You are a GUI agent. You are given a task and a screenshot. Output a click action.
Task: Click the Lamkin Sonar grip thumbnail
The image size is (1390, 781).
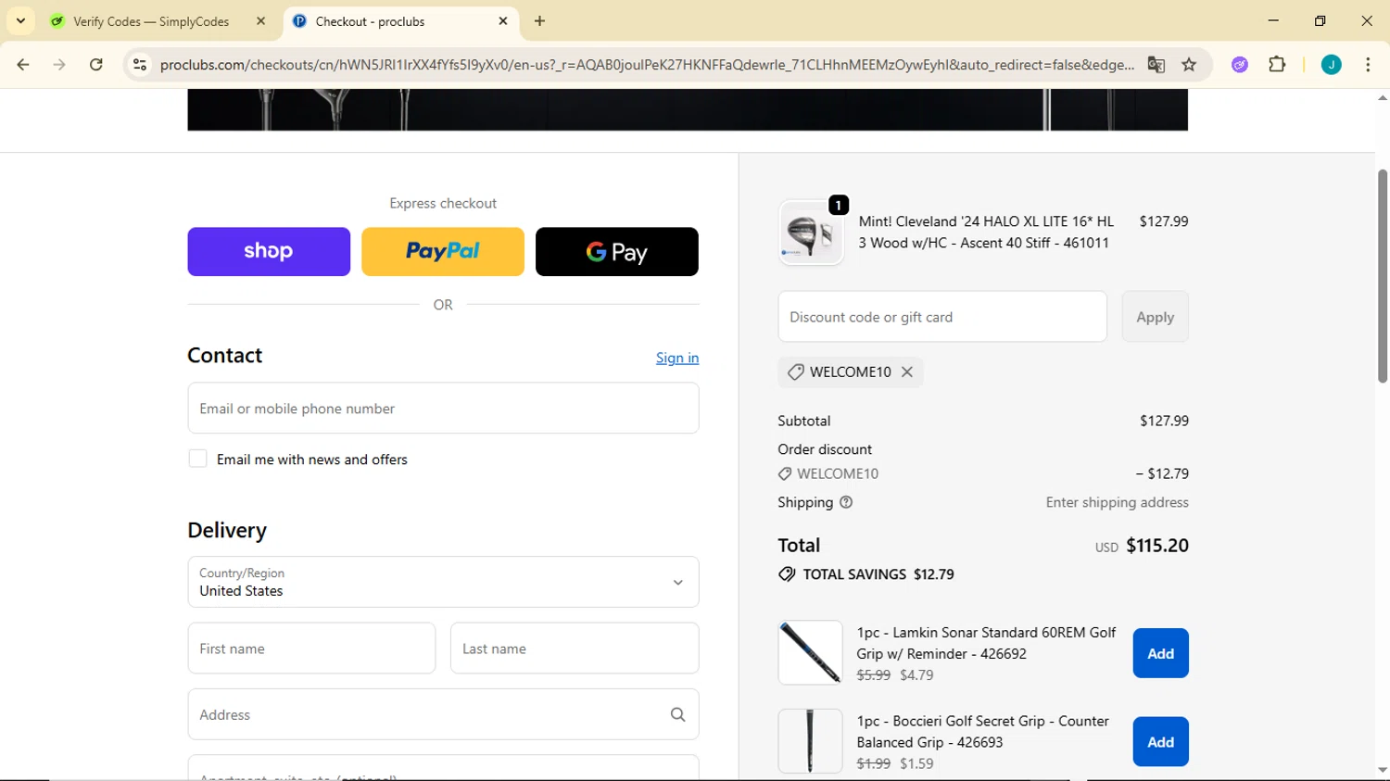[x=811, y=653]
